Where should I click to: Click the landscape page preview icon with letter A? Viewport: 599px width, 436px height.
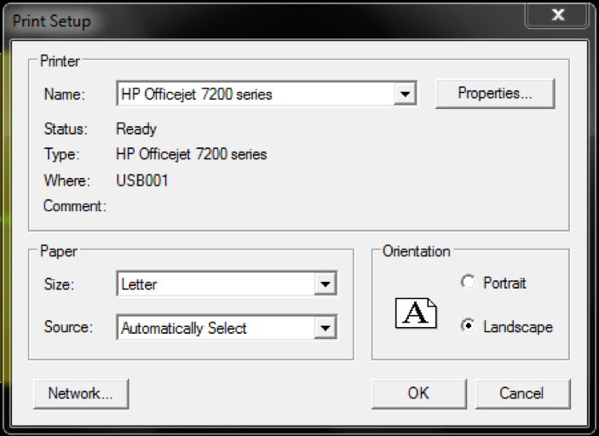[416, 313]
